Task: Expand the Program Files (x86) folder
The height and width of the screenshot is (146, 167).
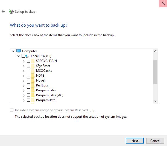Action: 24,95
